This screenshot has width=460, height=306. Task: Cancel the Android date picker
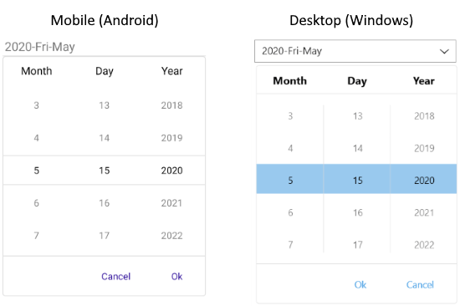116,277
